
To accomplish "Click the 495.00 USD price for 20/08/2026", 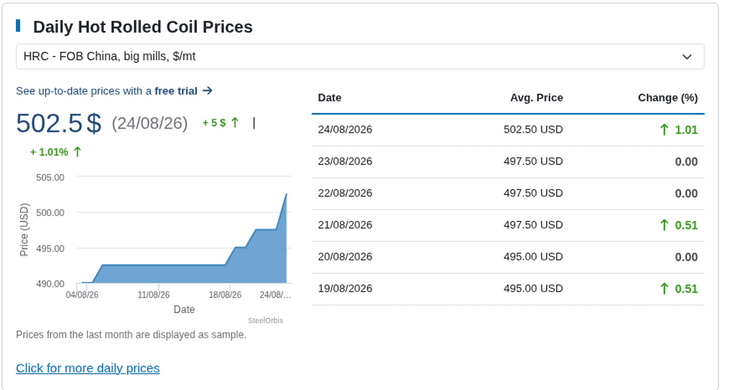I will (533, 257).
